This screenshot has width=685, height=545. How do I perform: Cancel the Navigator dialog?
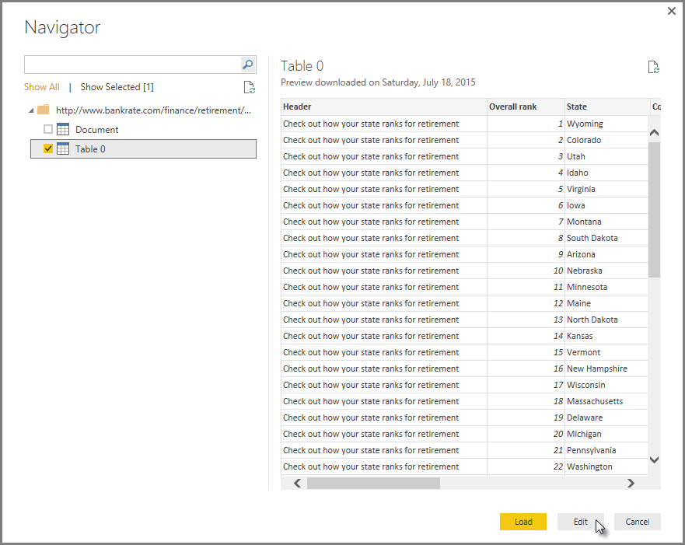[x=638, y=522]
